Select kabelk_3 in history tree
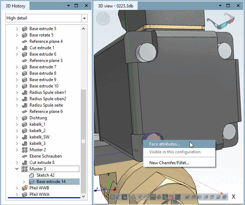 (37, 143)
